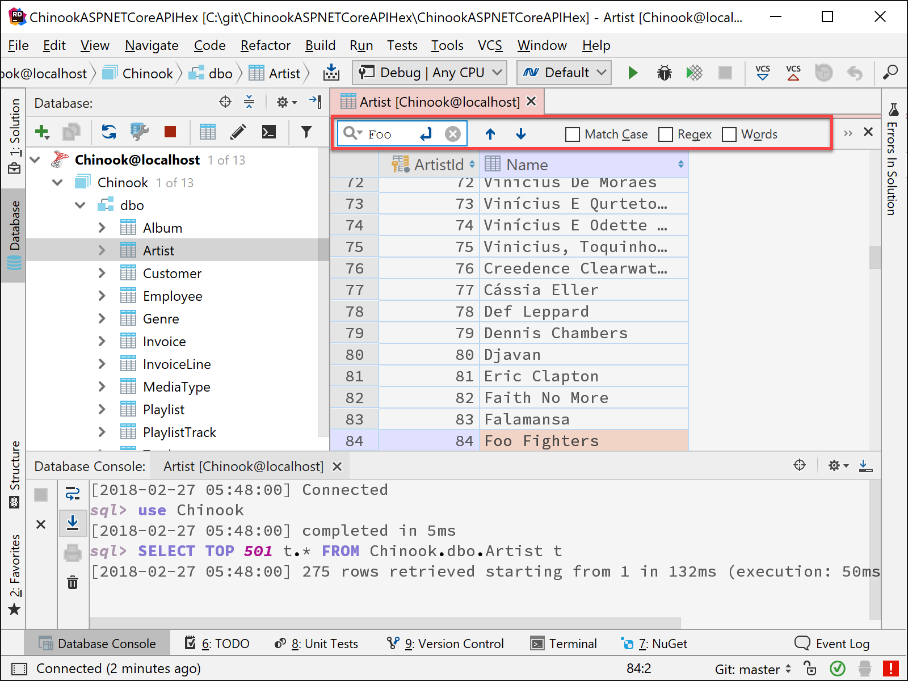Collapse the dbo schema node
The width and height of the screenshot is (908, 681).
click(x=80, y=205)
